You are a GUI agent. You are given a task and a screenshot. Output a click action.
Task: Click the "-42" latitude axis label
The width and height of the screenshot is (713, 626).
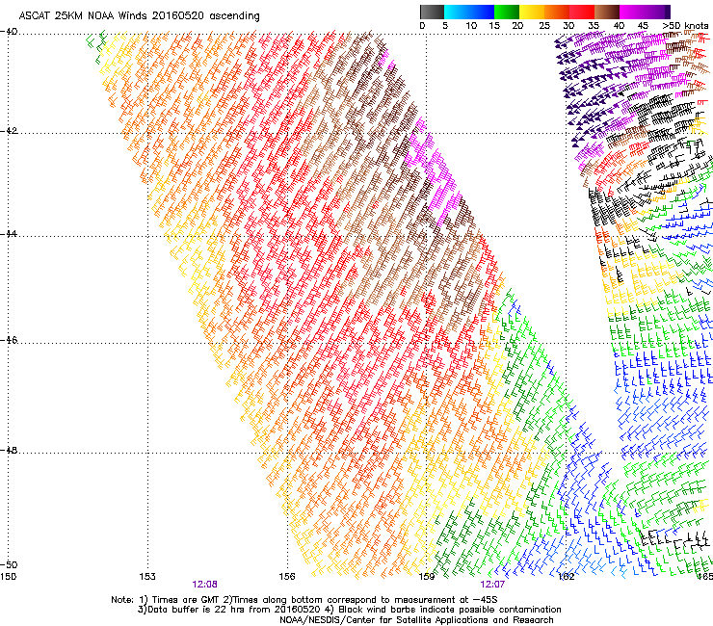(x=9, y=131)
